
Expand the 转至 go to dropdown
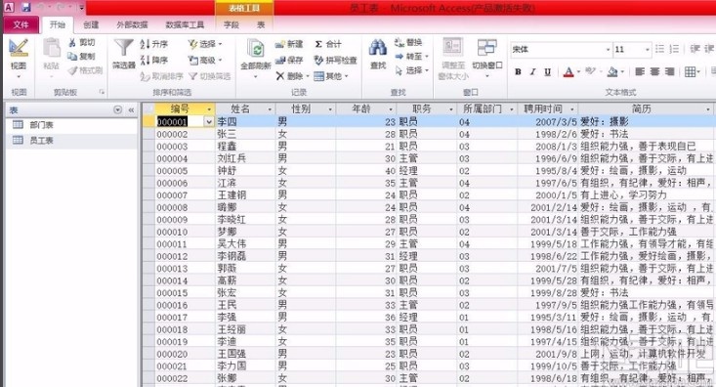pyautogui.click(x=427, y=57)
